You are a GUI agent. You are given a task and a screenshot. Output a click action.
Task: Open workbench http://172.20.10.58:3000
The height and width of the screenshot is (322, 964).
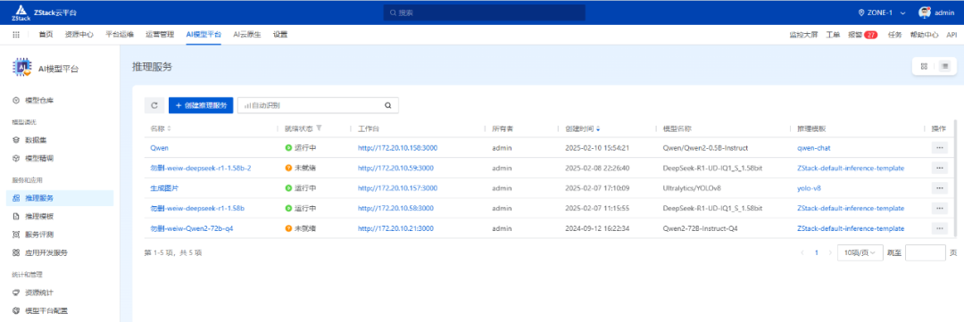(395, 209)
